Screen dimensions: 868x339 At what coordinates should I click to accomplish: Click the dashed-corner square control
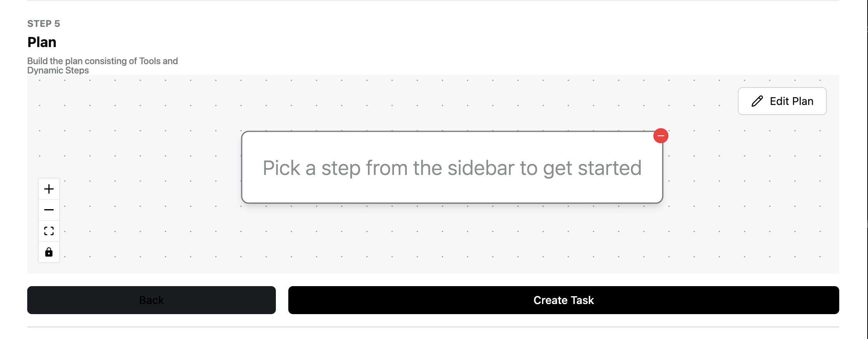tap(49, 231)
